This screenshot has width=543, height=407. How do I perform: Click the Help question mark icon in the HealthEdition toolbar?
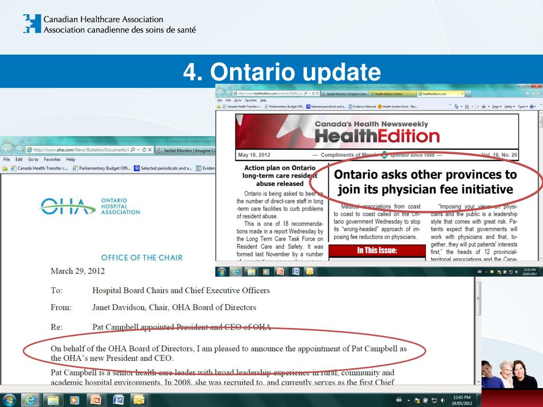(532, 107)
